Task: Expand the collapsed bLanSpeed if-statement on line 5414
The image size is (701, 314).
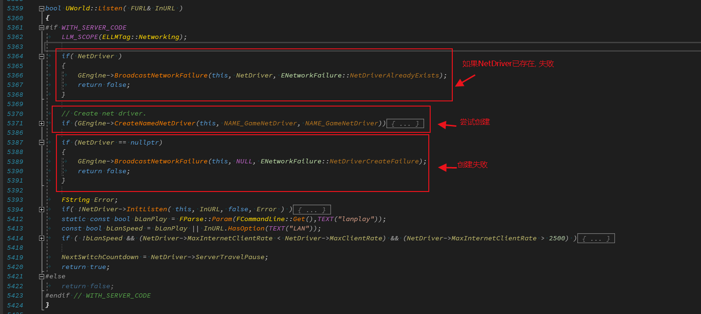Action: tap(41, 238)
